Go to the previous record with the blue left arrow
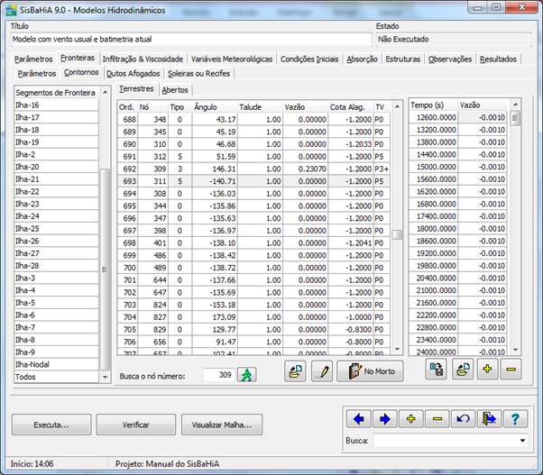The height and width of the screenshot is (475, 543). pos(358,419)
